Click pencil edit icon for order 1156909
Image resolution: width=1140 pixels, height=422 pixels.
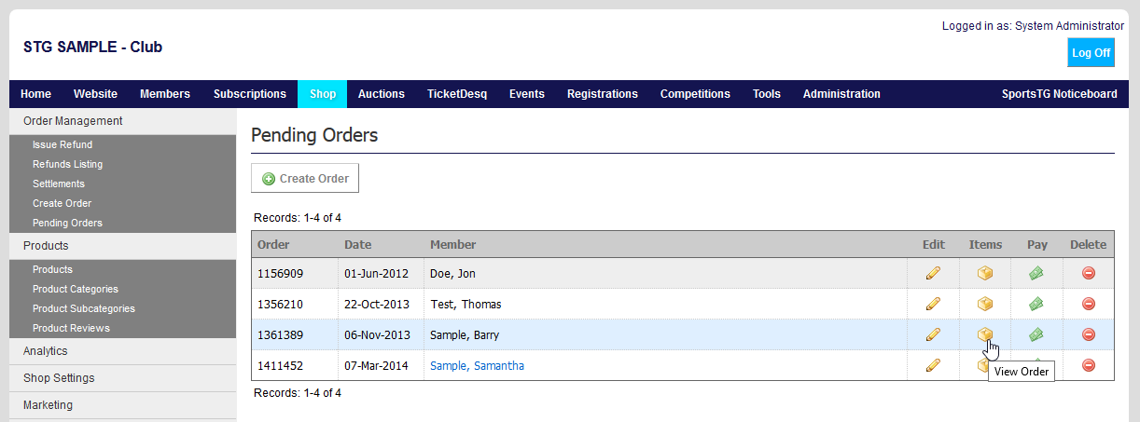[x=933, y=274]
